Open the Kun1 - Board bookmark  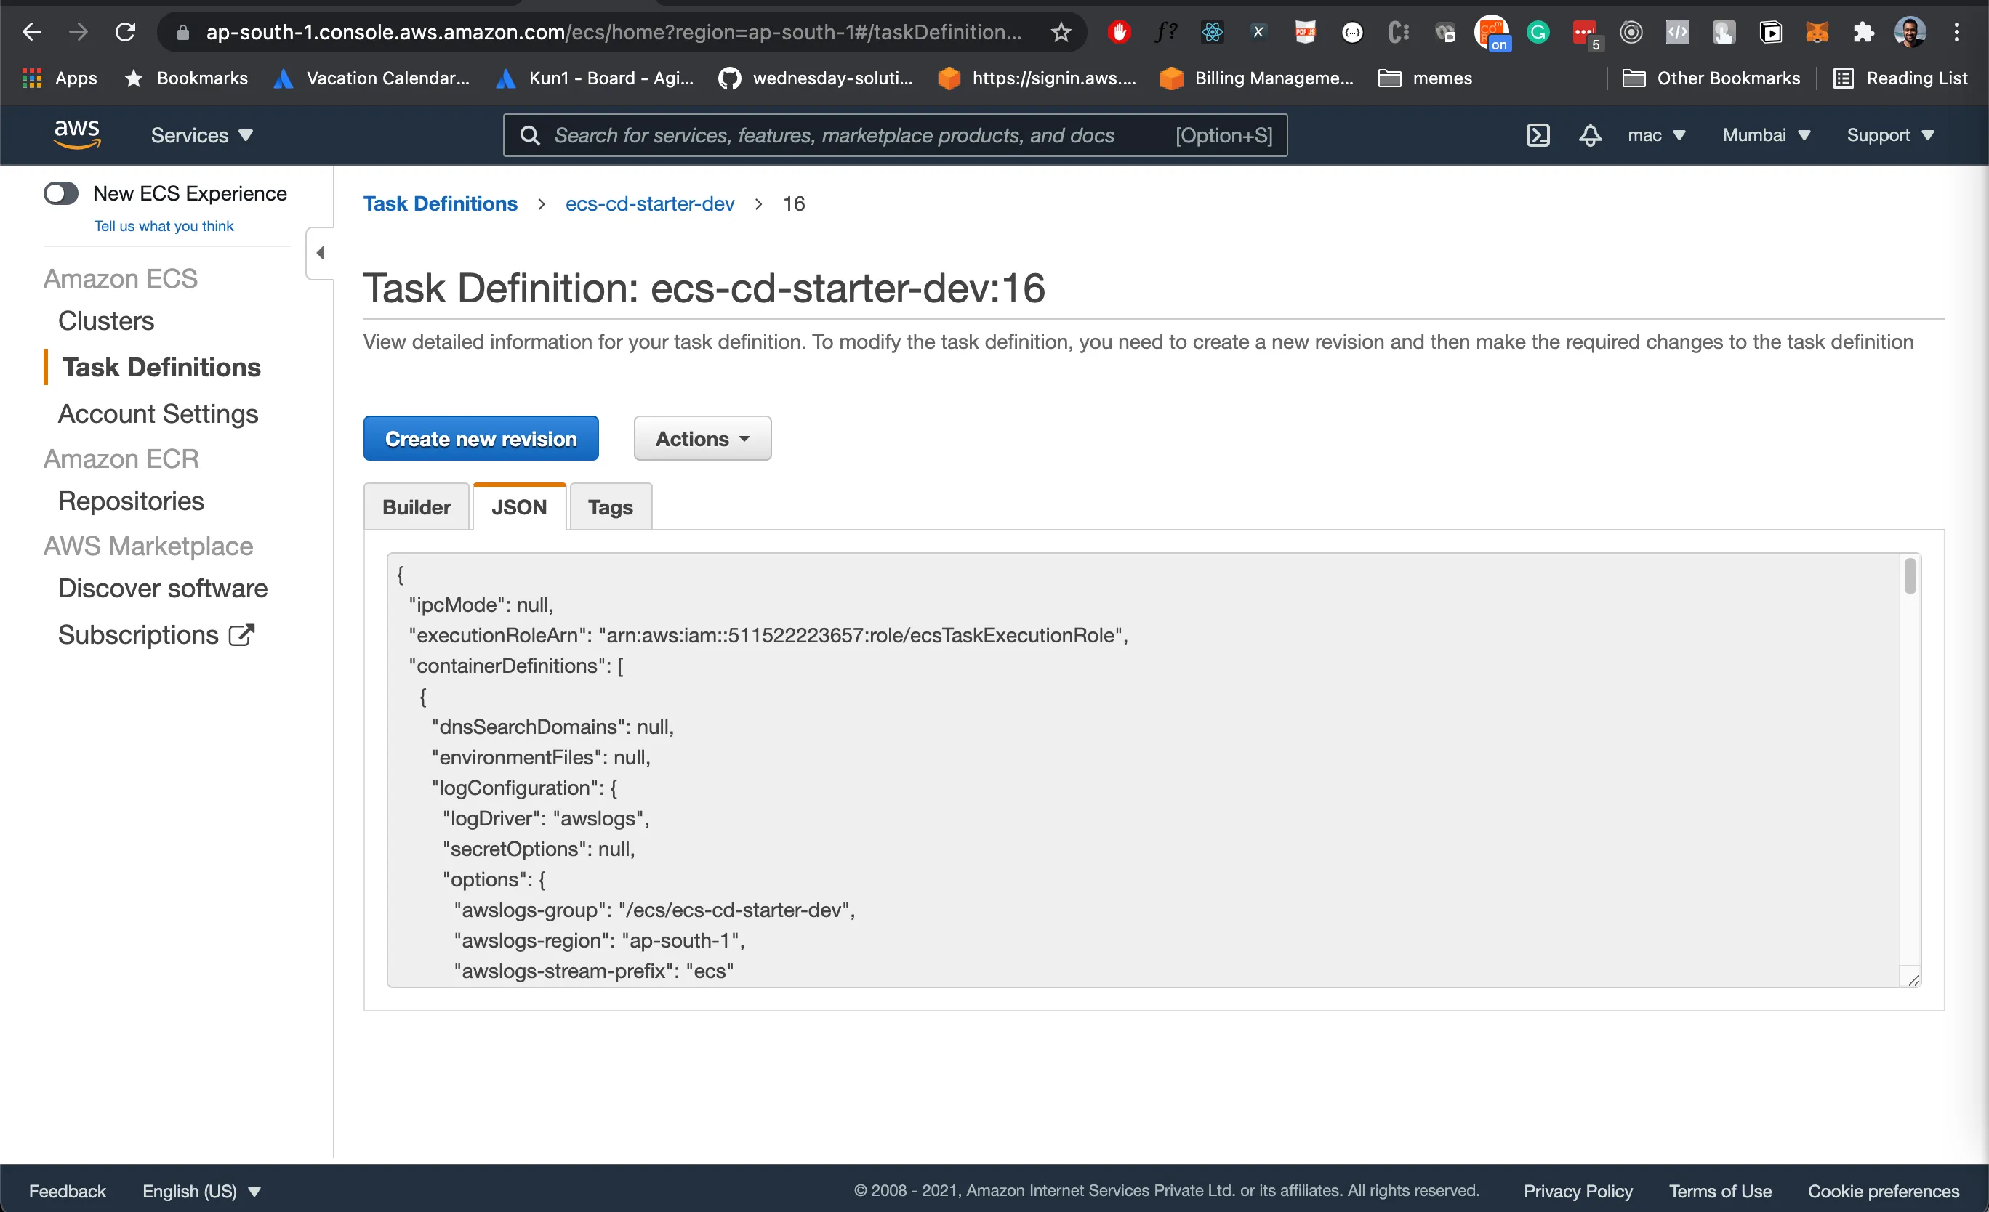(x=595, y=78)
